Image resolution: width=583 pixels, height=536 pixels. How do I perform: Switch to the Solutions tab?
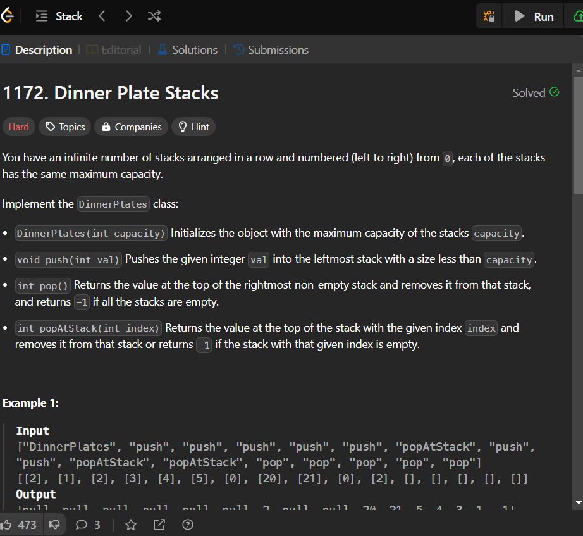pyautogui.click(x=187, y=50)
